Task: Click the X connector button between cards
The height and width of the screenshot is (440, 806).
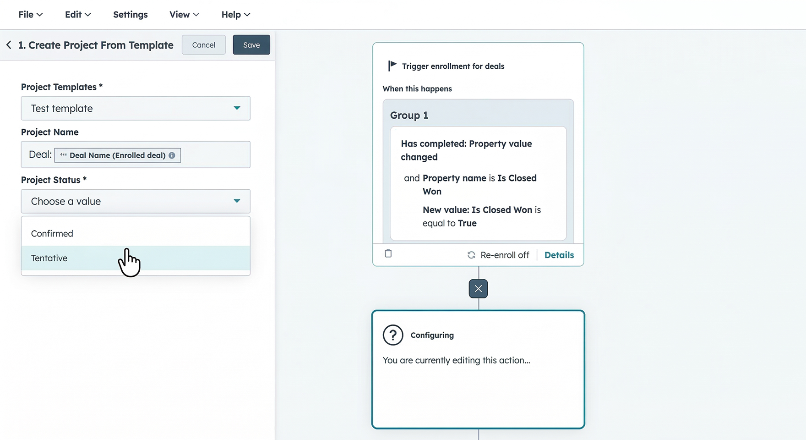Action: click(478, 289)
